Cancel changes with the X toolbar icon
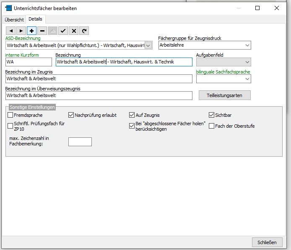The image size is (291, 250). pos(74,31)
